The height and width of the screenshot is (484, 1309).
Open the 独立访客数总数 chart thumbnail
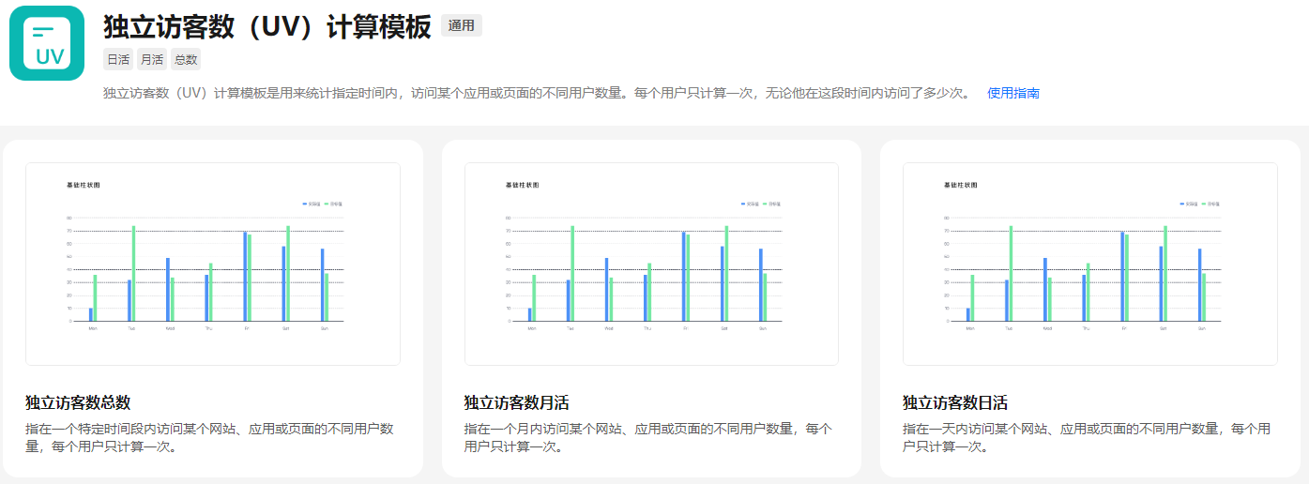coord(213,264)
